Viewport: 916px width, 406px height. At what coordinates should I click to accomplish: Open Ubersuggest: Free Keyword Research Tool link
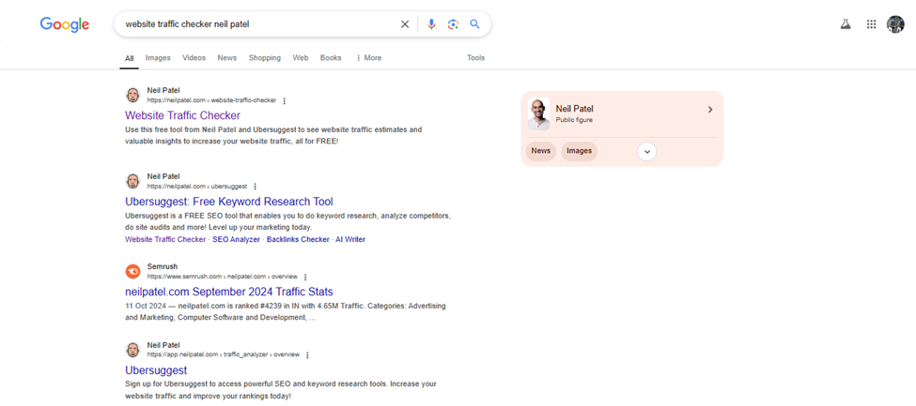[x=229, y=202]
